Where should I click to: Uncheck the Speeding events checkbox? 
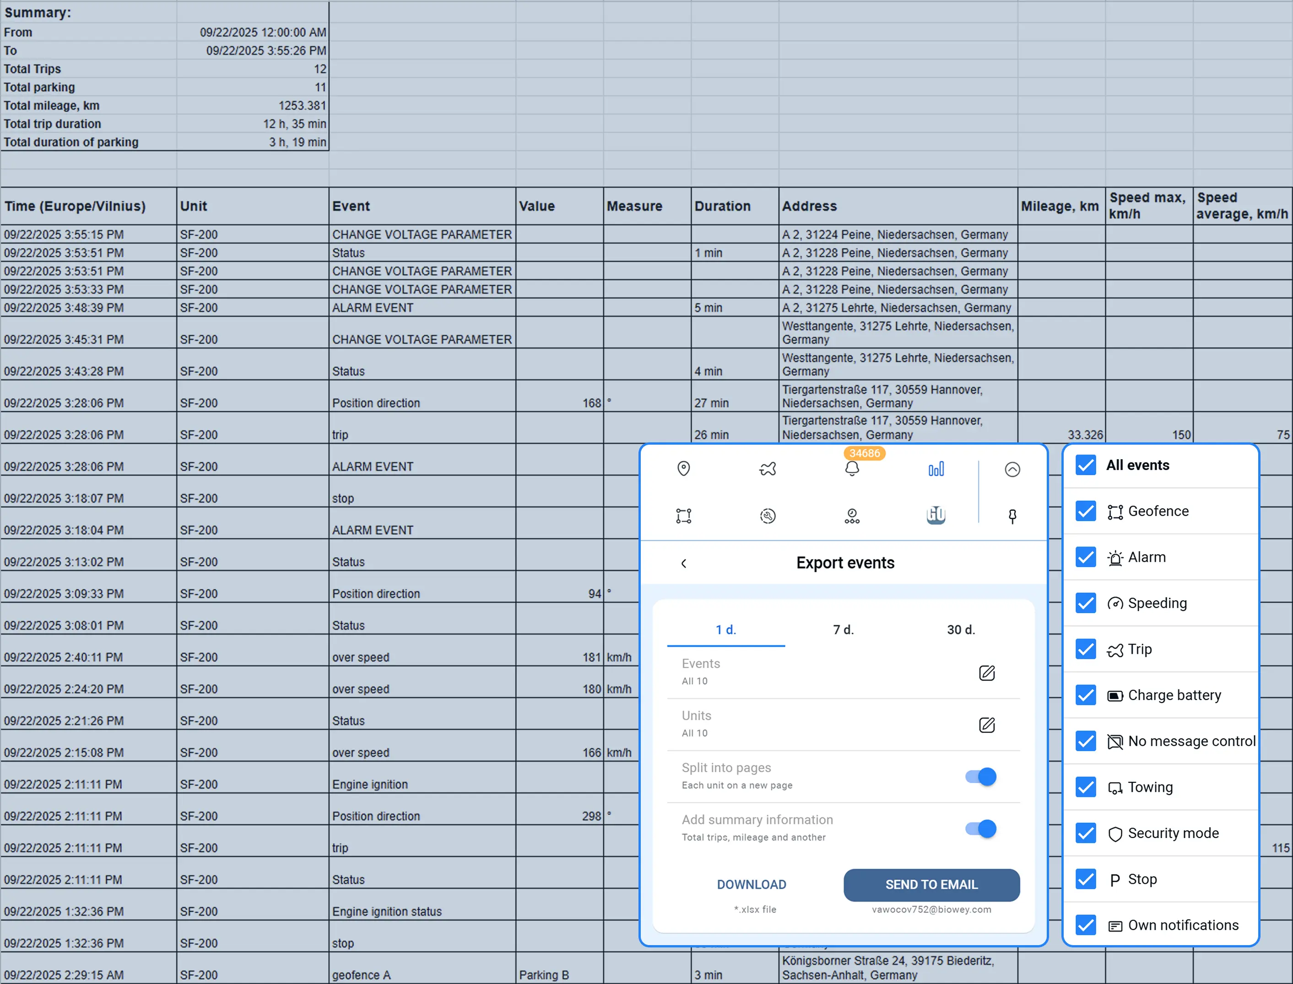[x=1086, y=603]
